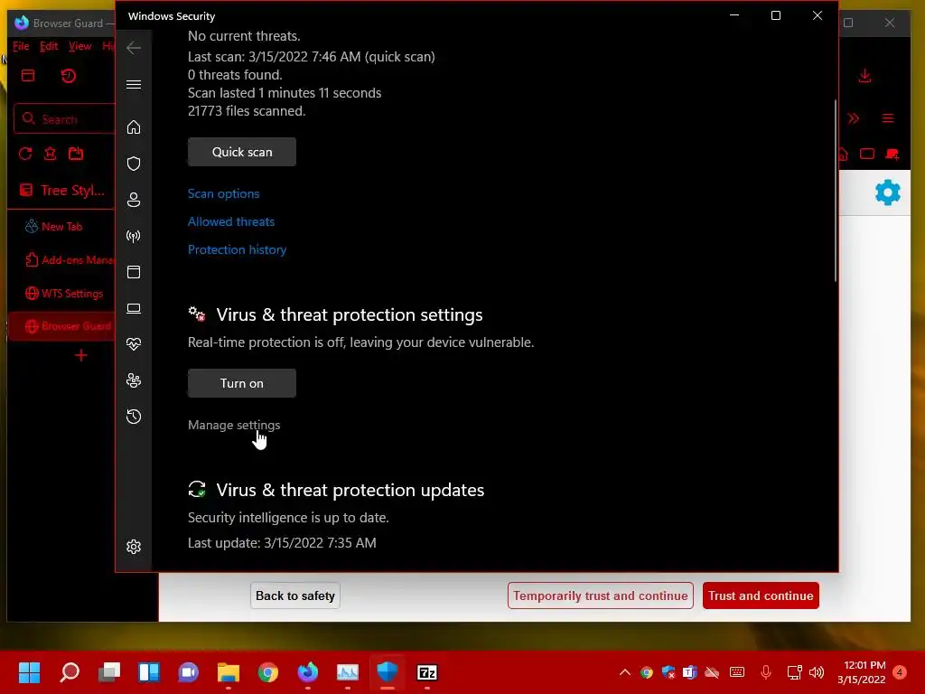This screenshot has width=925, height=694.
Task: Click the Firefox reload icon
Action: [x=24, y=154]
